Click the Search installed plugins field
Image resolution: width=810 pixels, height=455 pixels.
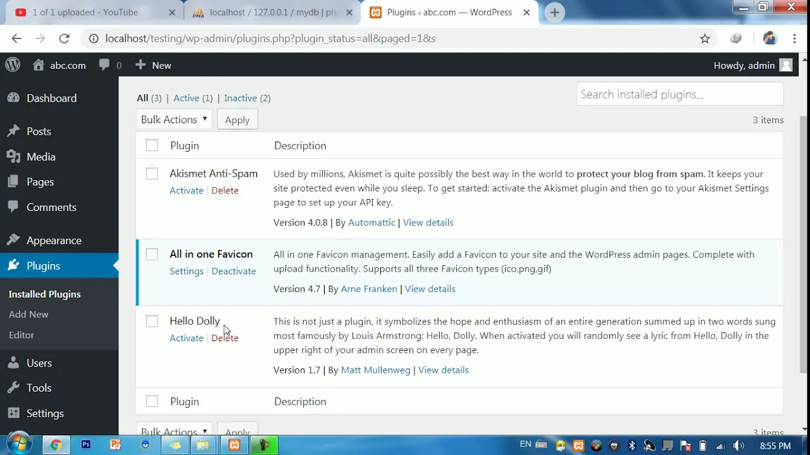(x=680, y=94)
